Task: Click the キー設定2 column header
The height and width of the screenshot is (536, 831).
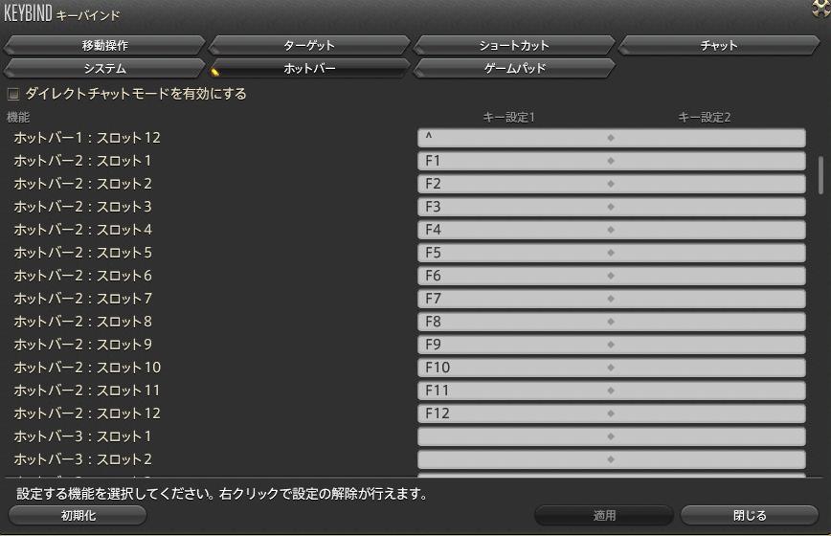Action: coord(705,117)
